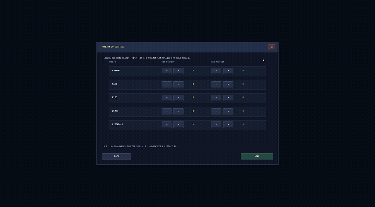
Task: Decrease Common max perfect with minus button
Action: (x=216, y=71)
